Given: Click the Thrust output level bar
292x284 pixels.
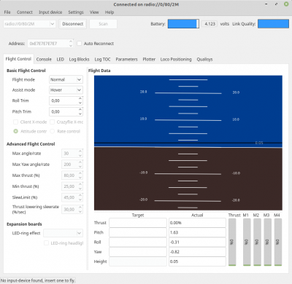Looking at the screenshot, I should pyautogui.click(x=232, y=242).
